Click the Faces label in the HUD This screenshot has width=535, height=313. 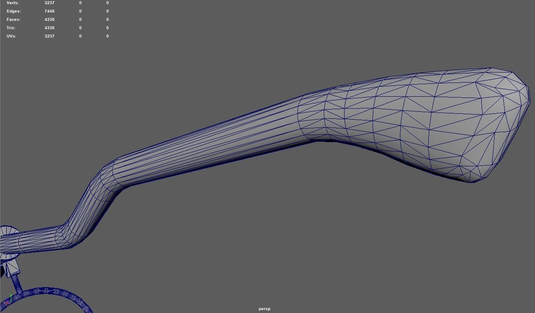(13, 20)
